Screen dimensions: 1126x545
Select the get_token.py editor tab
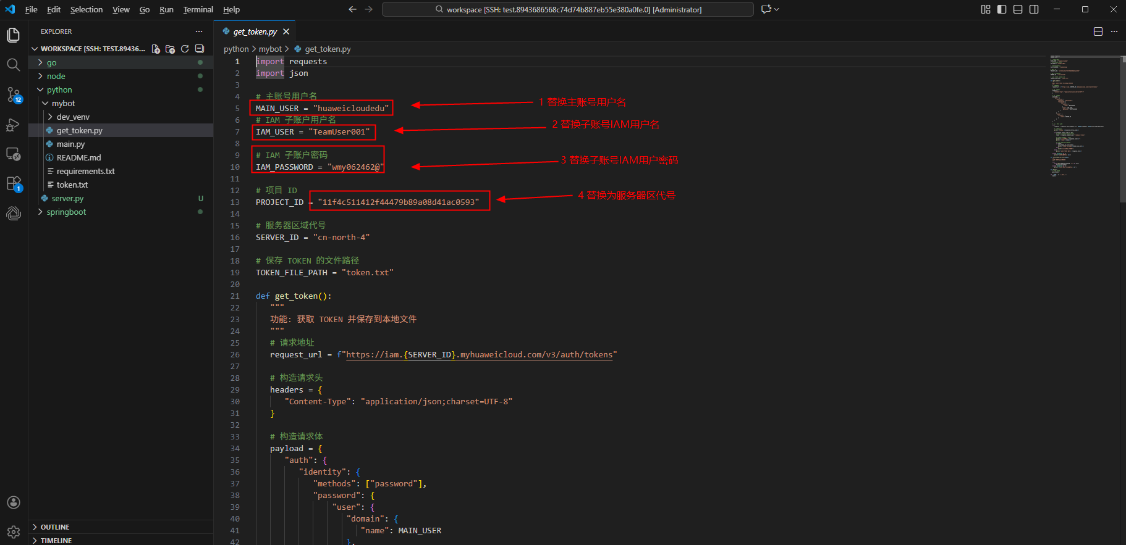coord(255,31)
